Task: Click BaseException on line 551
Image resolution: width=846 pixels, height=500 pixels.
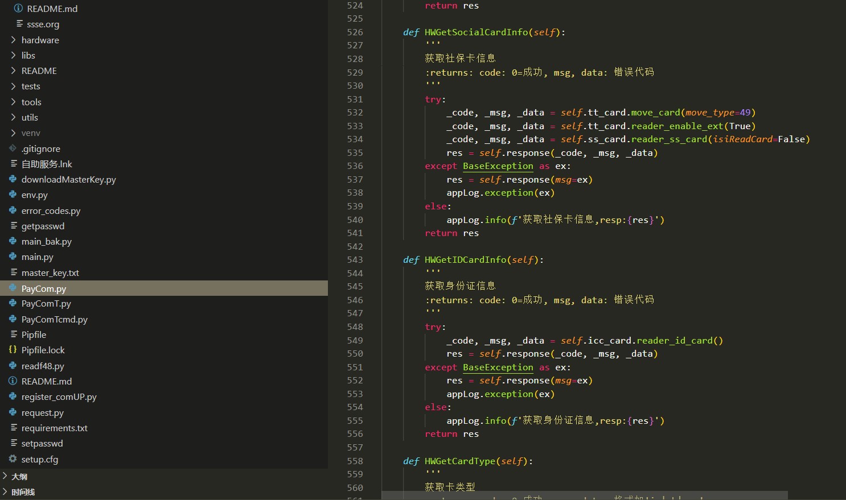Action: [x=498, y=367]
